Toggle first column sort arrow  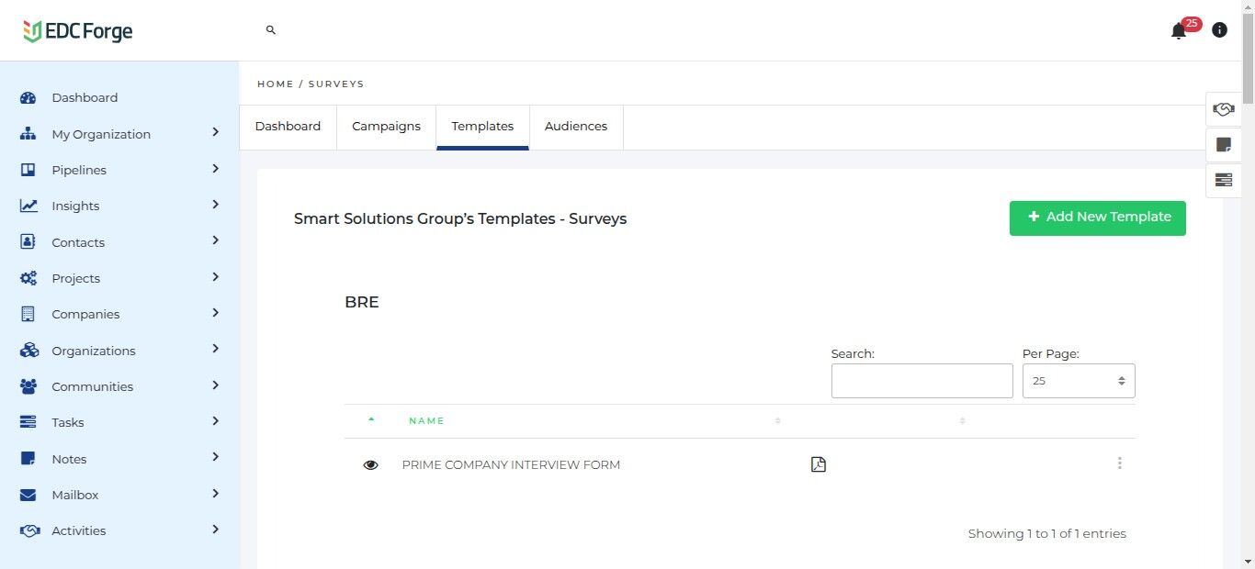pyautogui.click(x=371, y=419)
